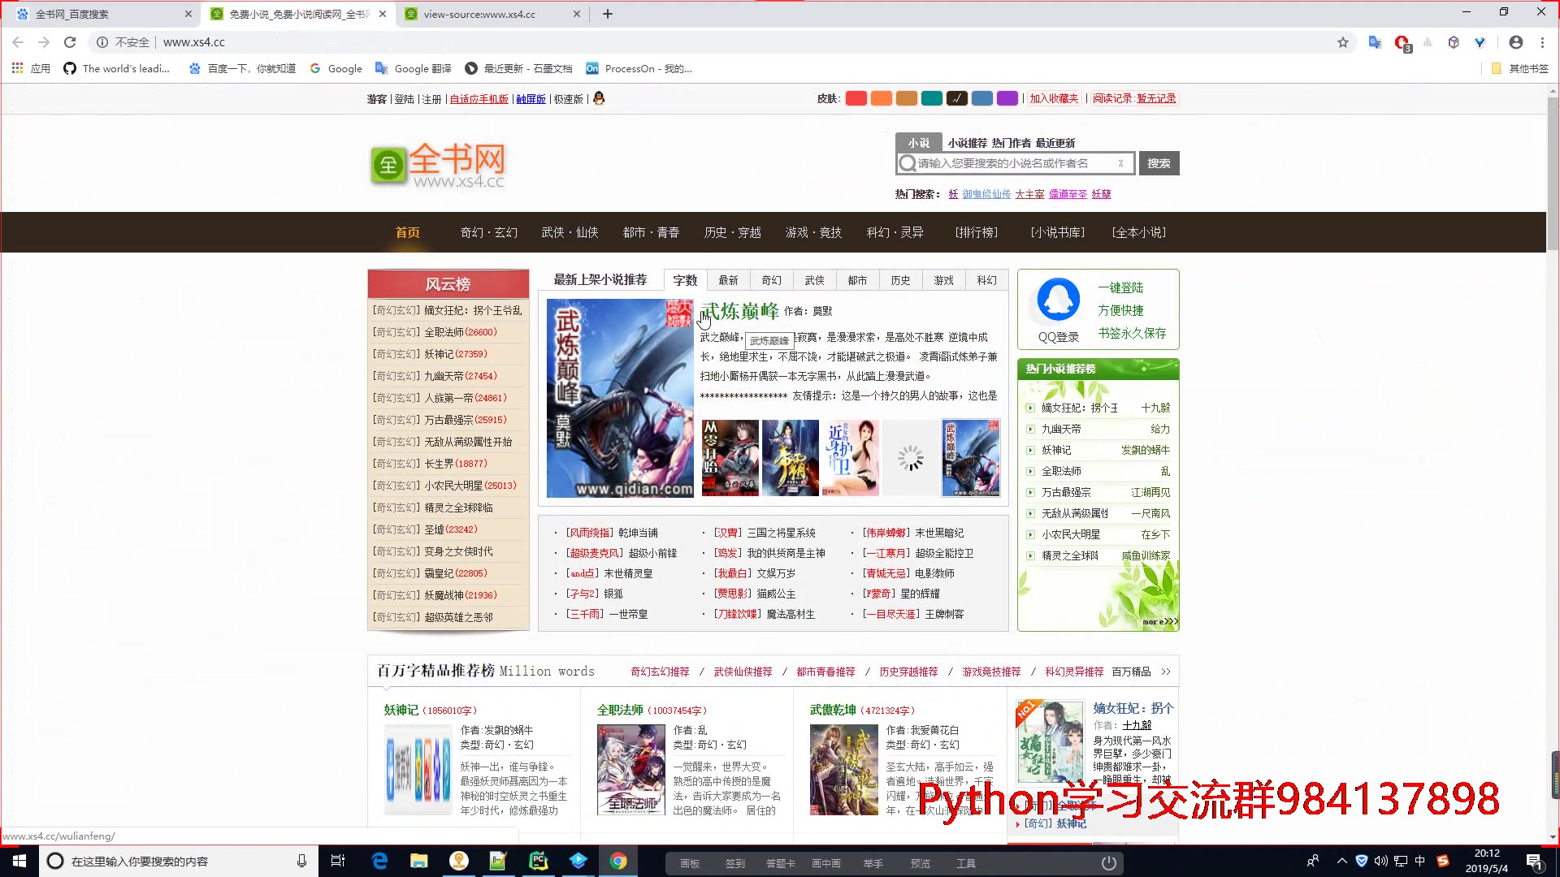
Task: Open Task View on taskbar
Action: pyautogui.click(x=338, y=861)
